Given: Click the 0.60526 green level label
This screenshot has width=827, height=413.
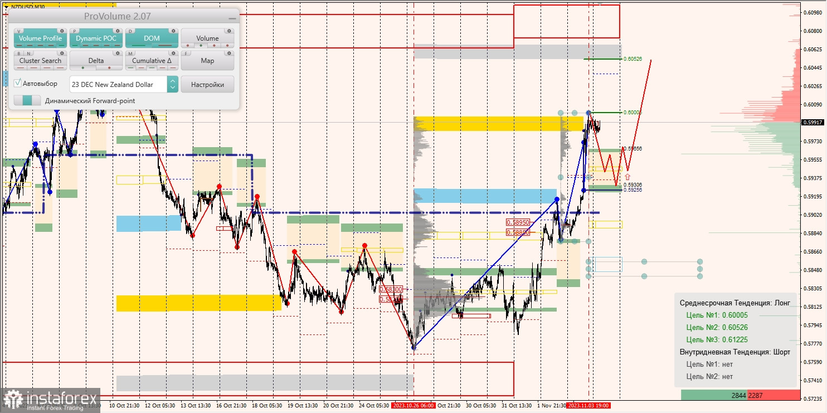Looking at the screenshot, I should [633, 59].
